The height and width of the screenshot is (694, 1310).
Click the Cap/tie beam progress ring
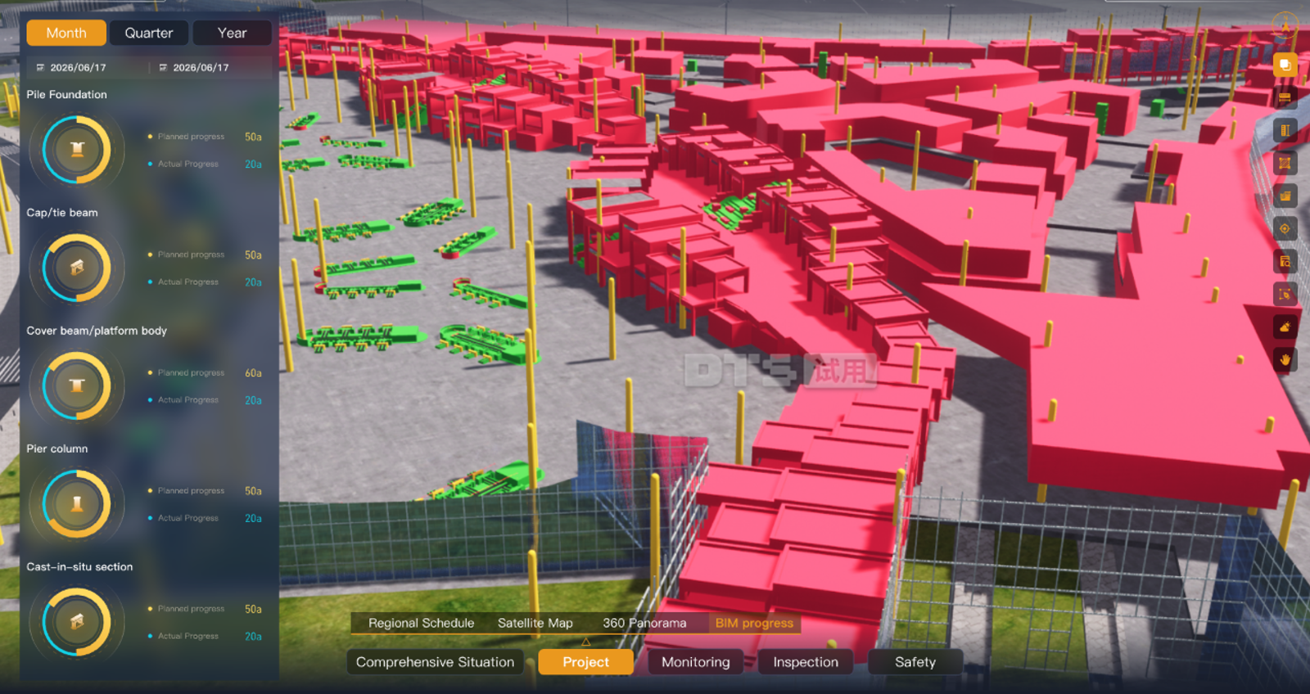click(77, 268)
